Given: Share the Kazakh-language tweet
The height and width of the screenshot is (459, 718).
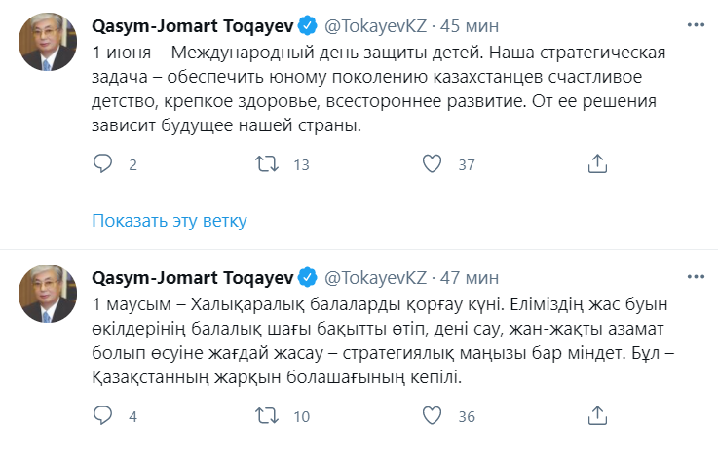Looking at the screenshot, I should [599, 416].
